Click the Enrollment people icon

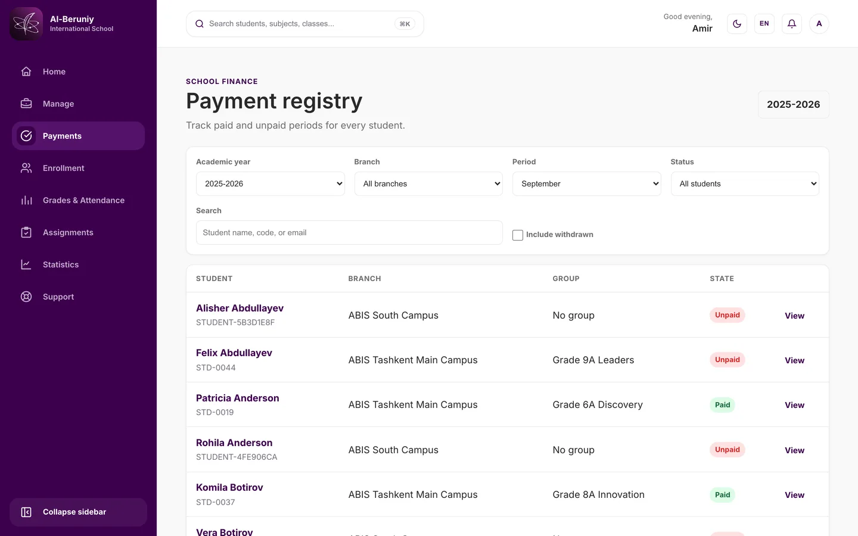[26, 168]
